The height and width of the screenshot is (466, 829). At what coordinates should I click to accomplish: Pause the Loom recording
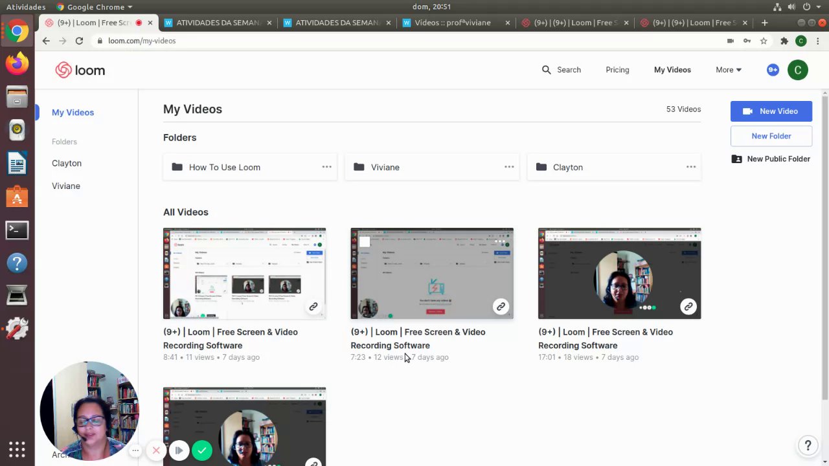pos(179,450)
